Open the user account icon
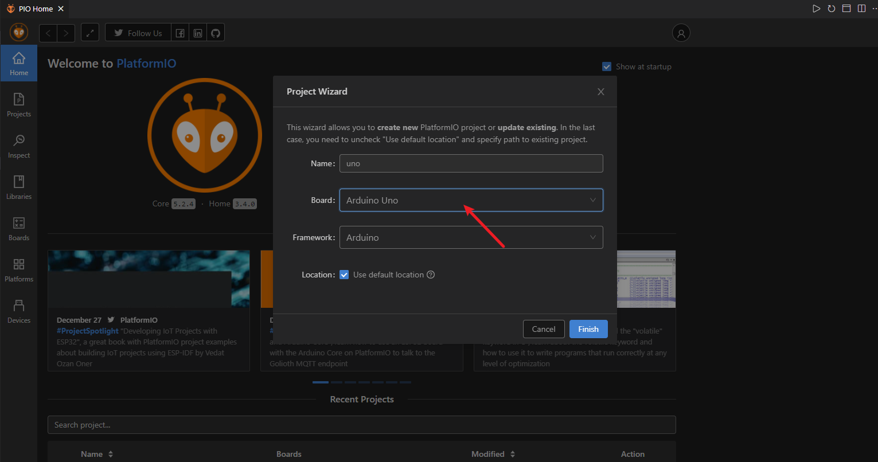Image resolution: width=878 pixels, height=462 pixels. point(681,33)
